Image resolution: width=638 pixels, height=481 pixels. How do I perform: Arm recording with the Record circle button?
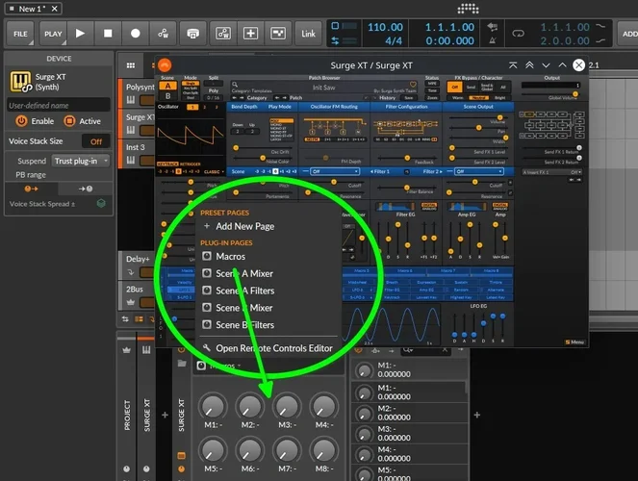135,33
